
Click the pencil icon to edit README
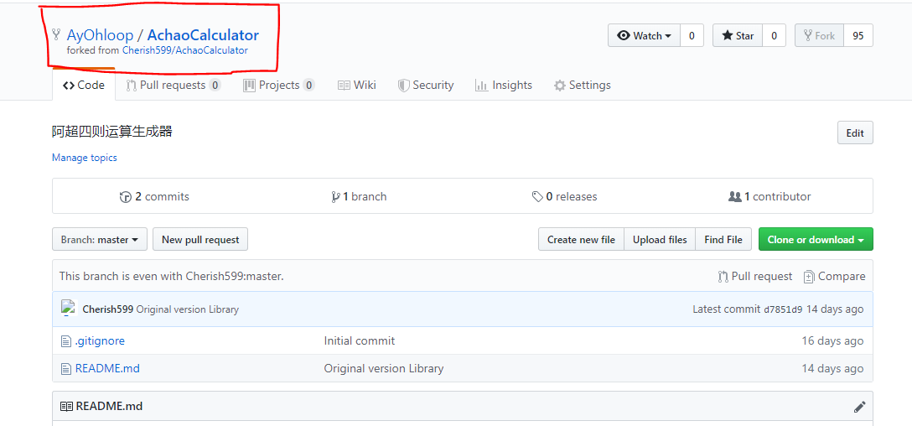tap(860, 407)
